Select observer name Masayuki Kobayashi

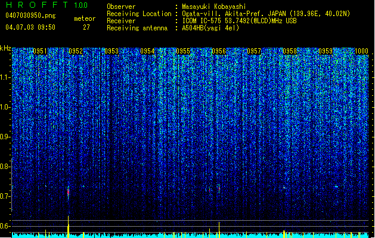tap(214, 7)
